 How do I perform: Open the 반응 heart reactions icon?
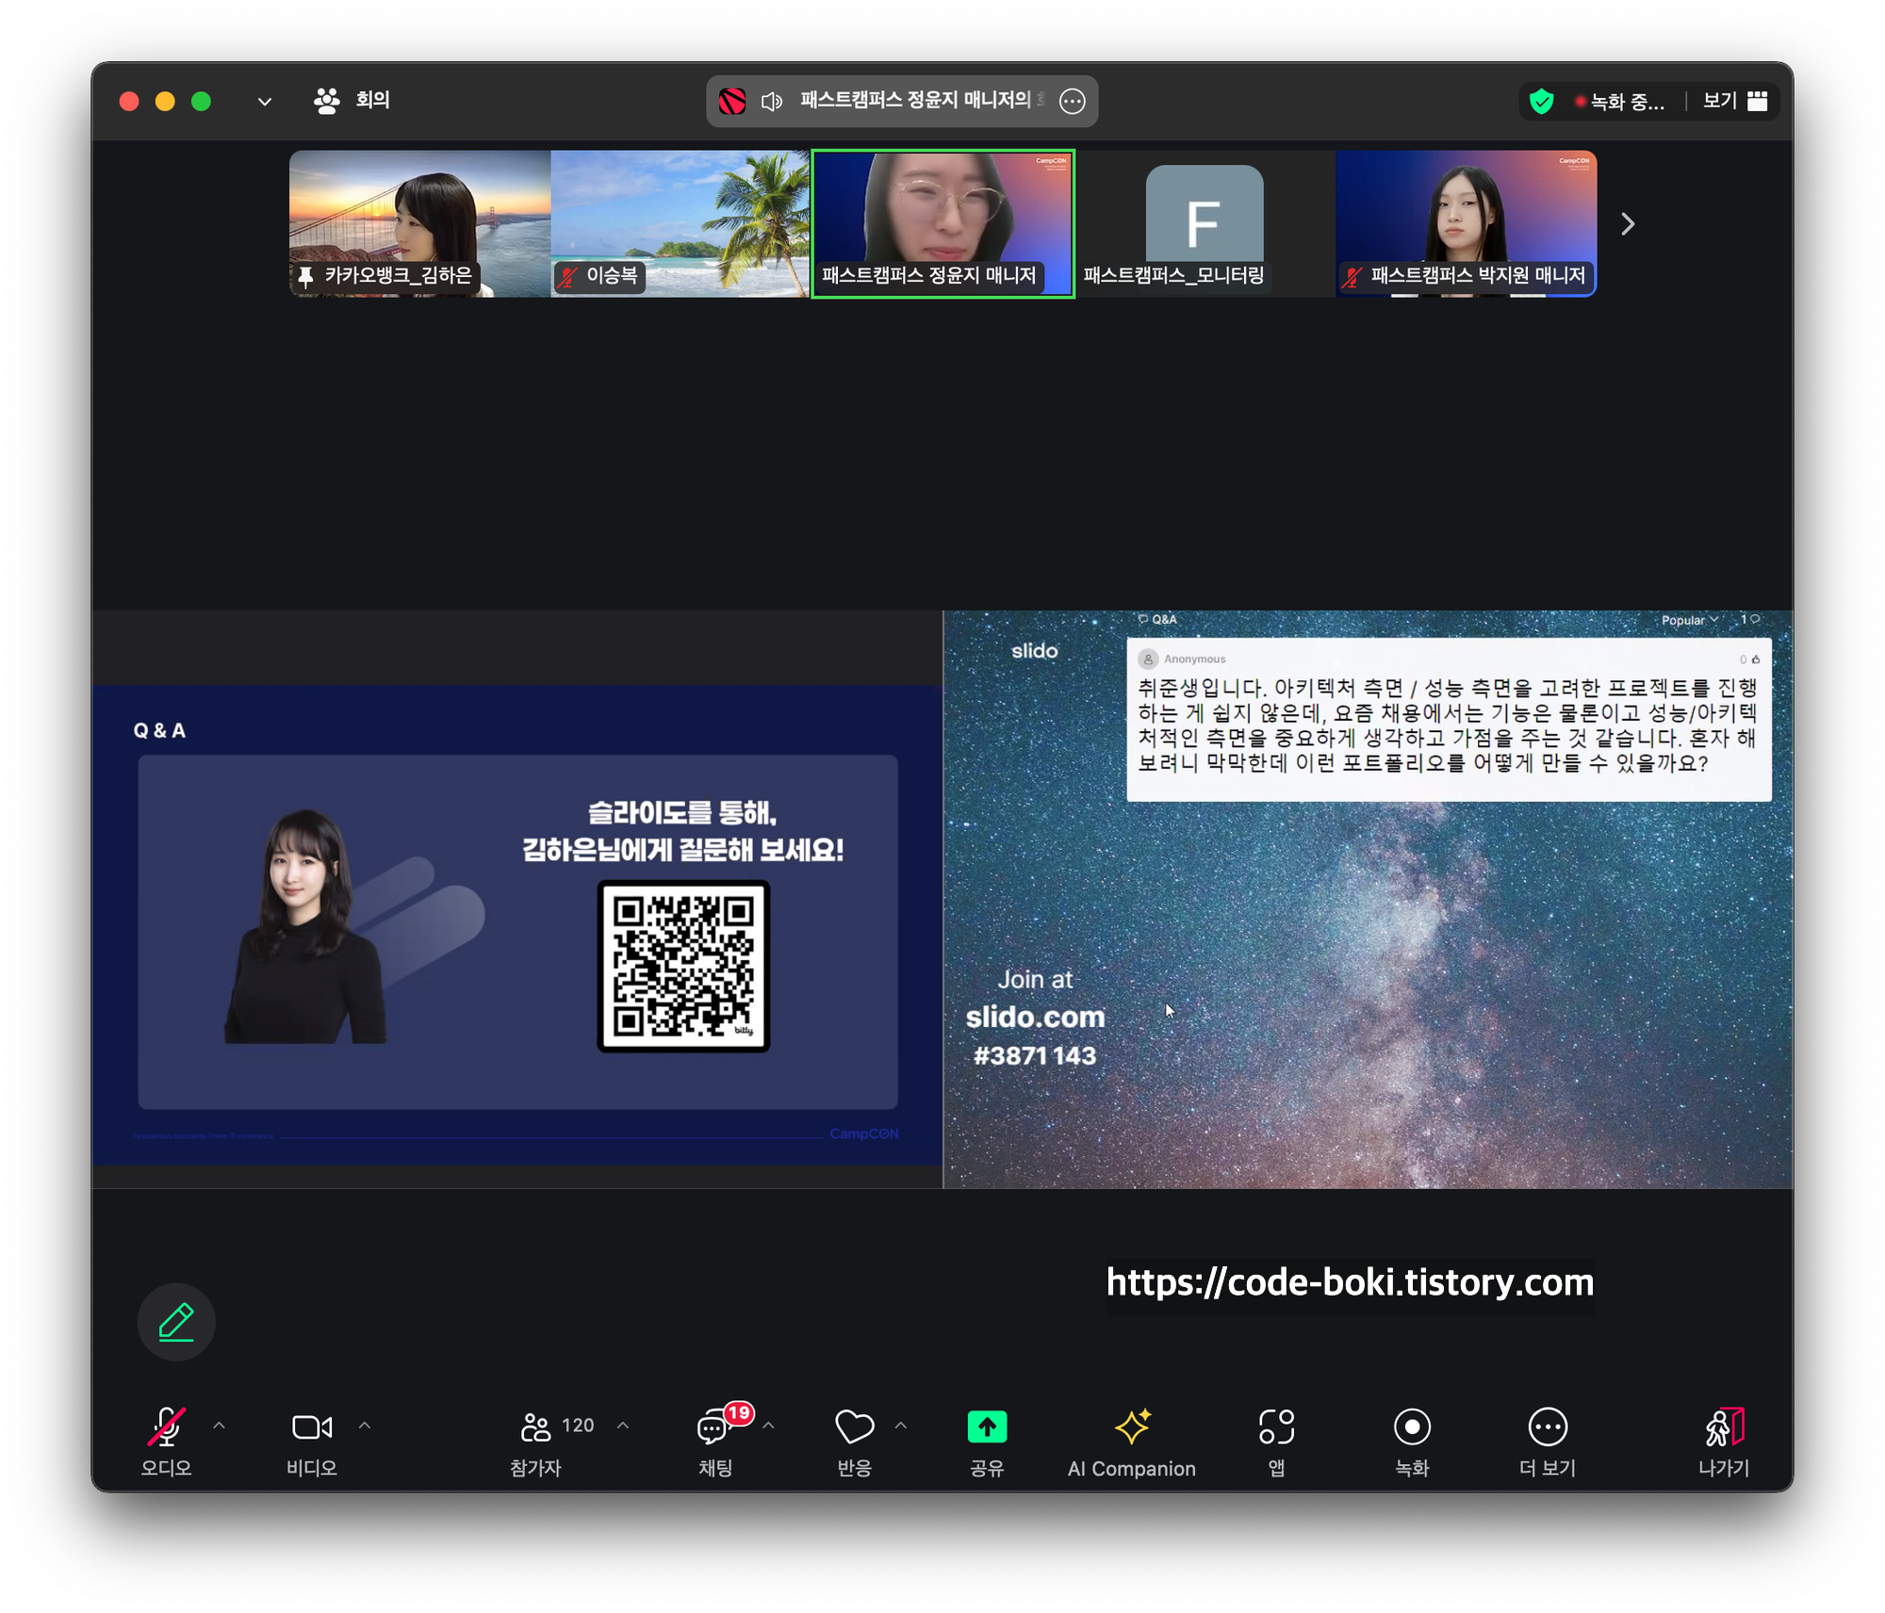click(x=854, y=1427)
